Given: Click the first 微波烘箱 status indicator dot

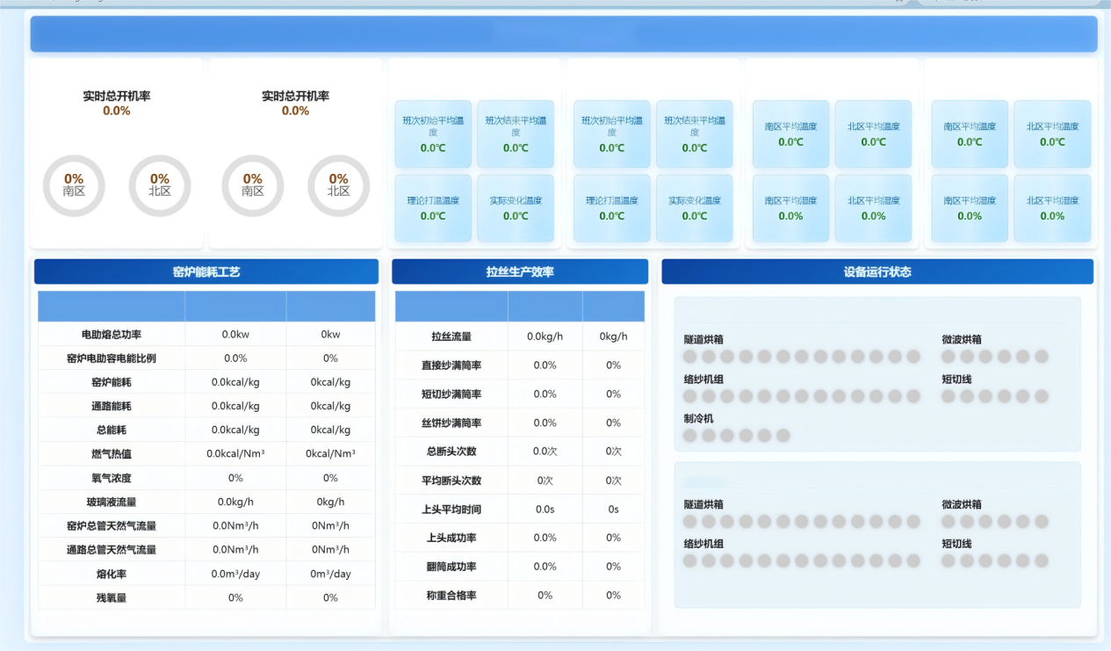Looking at the screenshot, I should click(x=946, y=355).
